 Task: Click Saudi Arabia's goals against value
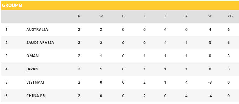(x=186, y=43)
